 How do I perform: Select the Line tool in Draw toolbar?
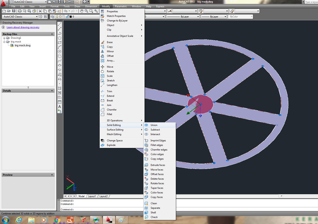click(60, 24)
